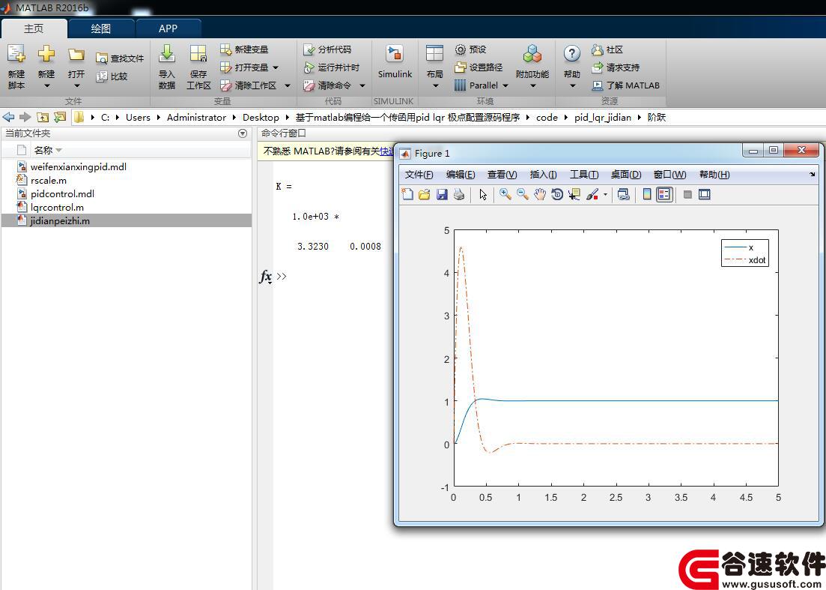
Task: Click new figure icon in Figure 1 toolbar
Action: [x=407, y=195]
